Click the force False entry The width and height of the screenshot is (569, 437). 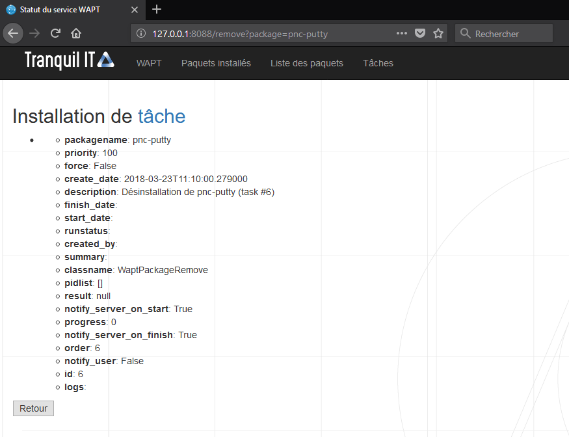point(90,166)
